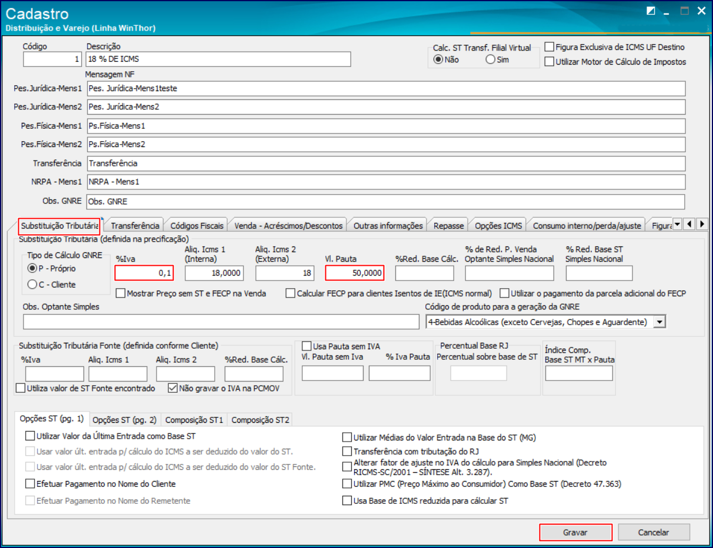This screenshot has width=713, height=548.
Task: Click the Obs. GNRE field
Action: tap(385, 201)
